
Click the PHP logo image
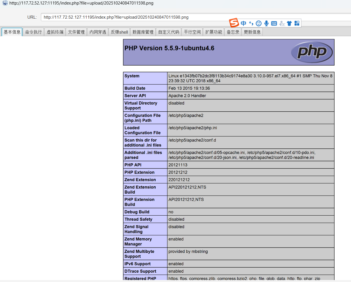[312, 52]
